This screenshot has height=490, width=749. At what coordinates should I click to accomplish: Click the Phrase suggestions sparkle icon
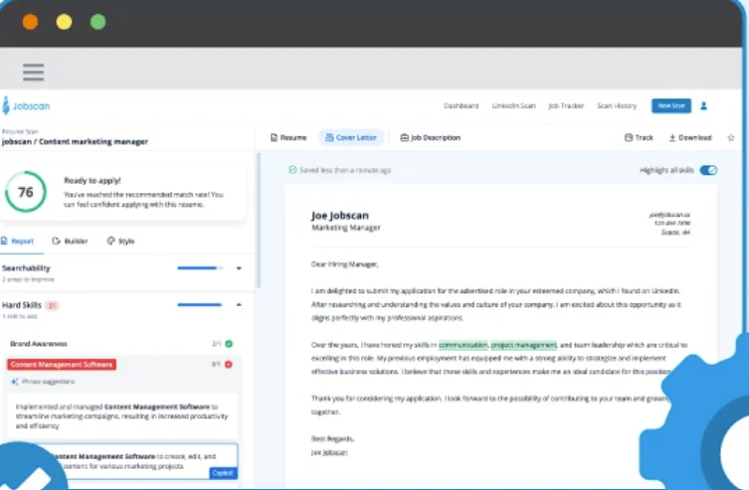click(x=14, y=382)
